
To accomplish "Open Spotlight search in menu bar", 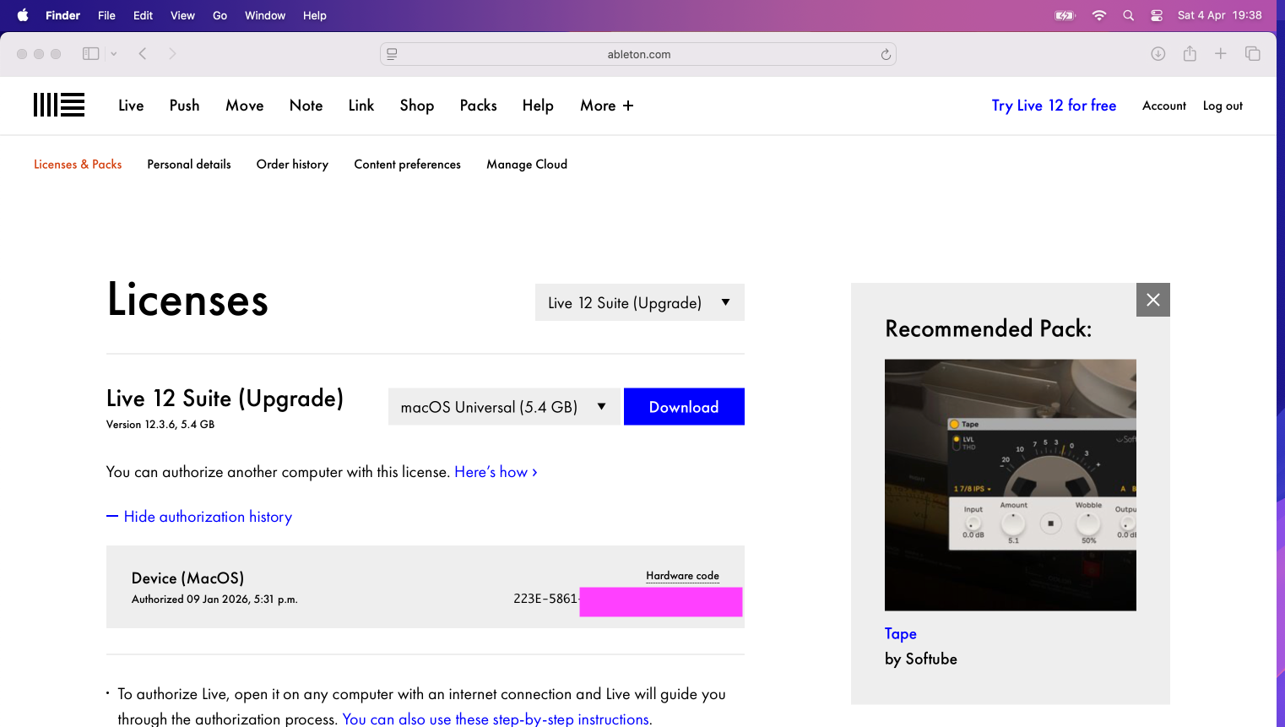I will click(1128, 15).
